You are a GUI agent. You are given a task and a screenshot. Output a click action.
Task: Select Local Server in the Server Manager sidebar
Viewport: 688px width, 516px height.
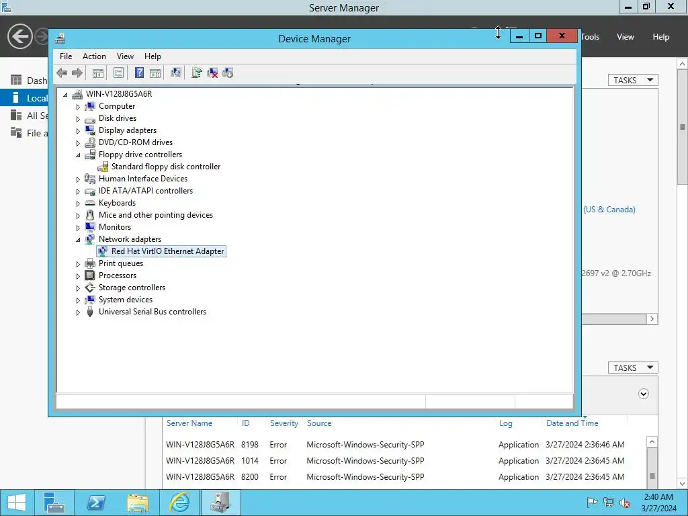click(24, 98)
